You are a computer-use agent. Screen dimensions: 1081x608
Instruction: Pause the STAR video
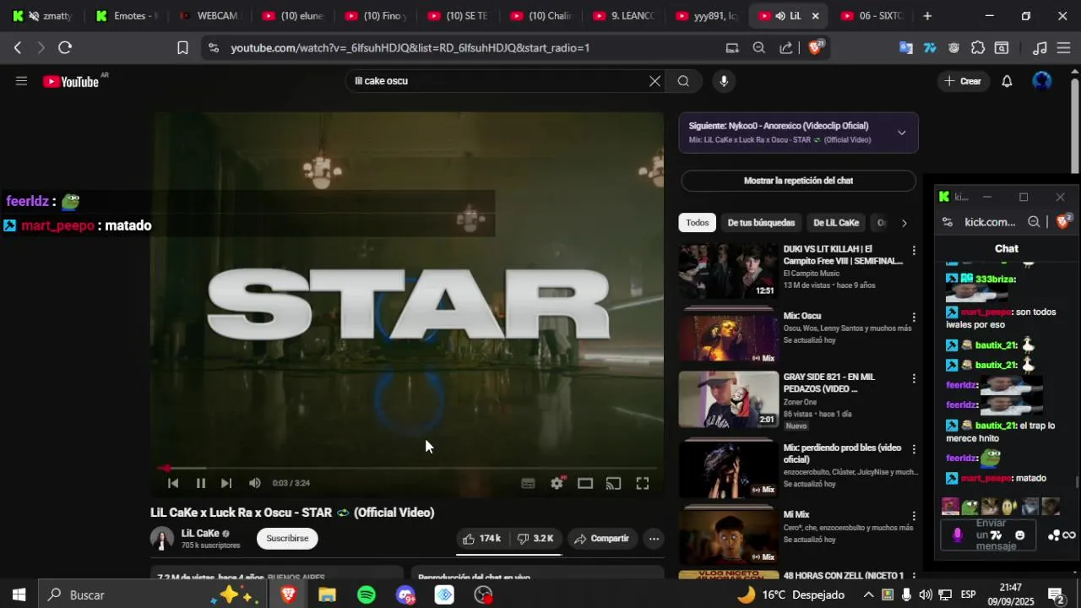201,483
